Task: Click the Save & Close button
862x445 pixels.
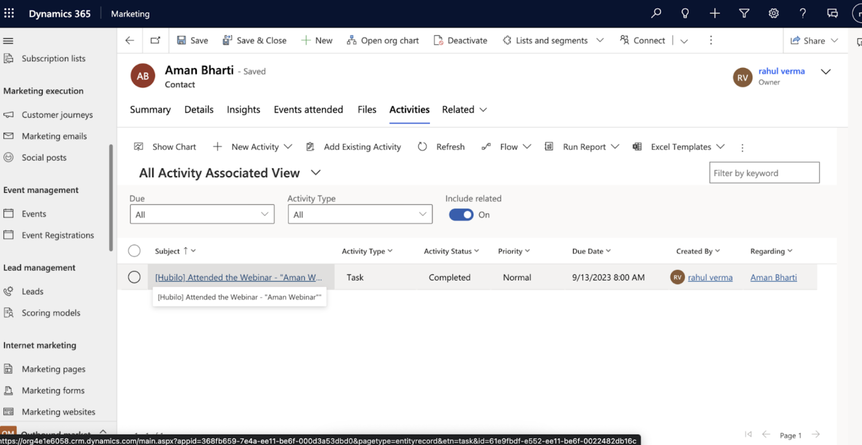Action: [254, 40]
